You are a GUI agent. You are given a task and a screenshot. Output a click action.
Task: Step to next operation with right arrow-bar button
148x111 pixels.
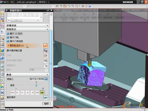click(x=32, y=92)
